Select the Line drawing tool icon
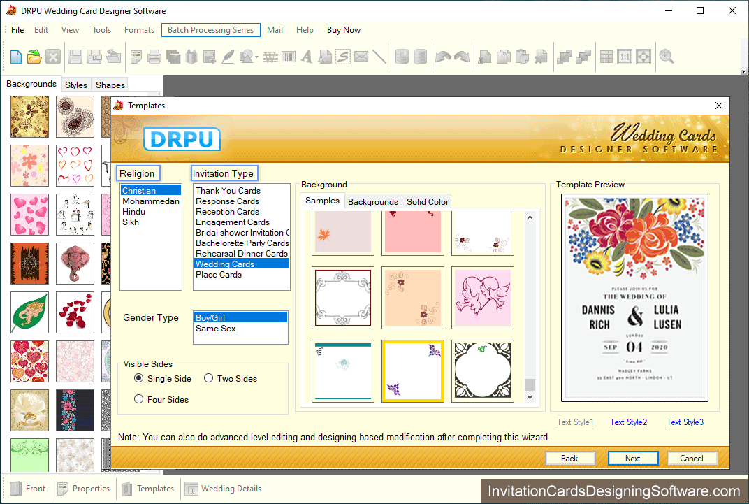 click(379, 57)
